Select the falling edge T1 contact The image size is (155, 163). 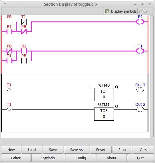point(9,109)
